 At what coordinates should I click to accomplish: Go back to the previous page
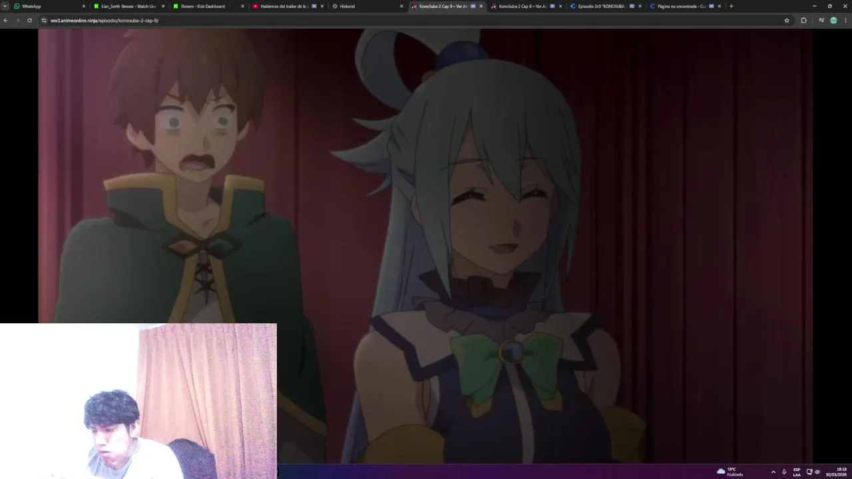[x=5, y=21]
